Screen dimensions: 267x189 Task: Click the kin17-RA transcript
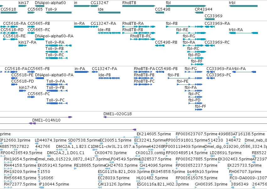tap(23, 46)
